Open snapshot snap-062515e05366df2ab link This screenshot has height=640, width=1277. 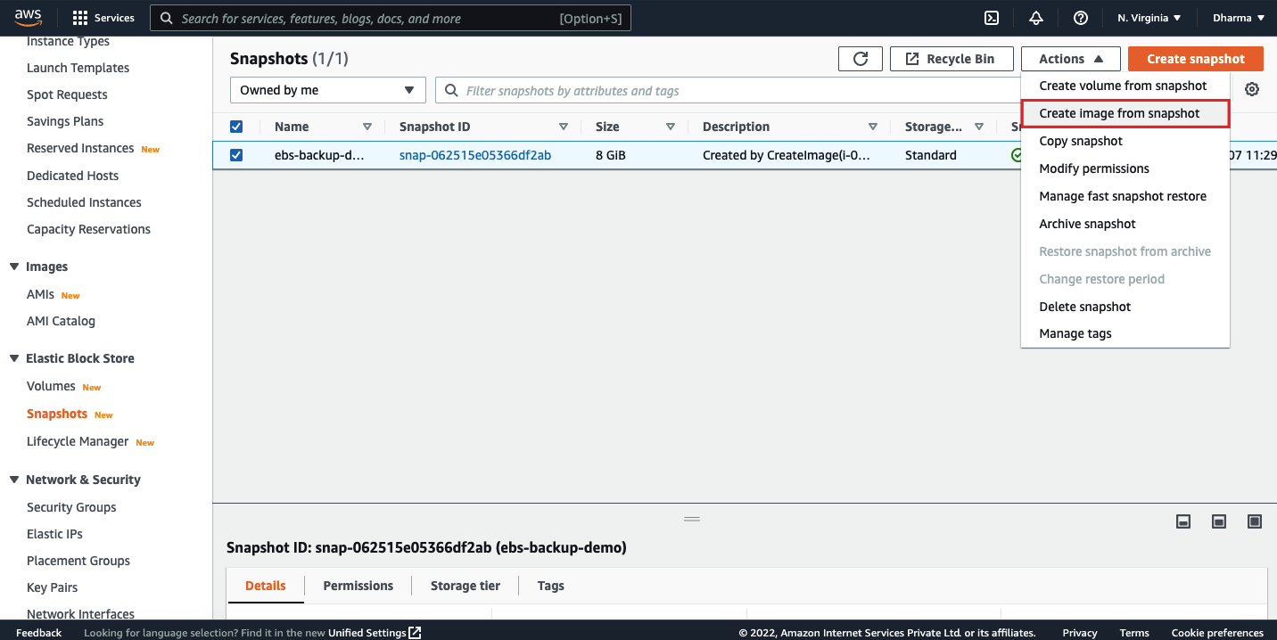tap(475, 155)
